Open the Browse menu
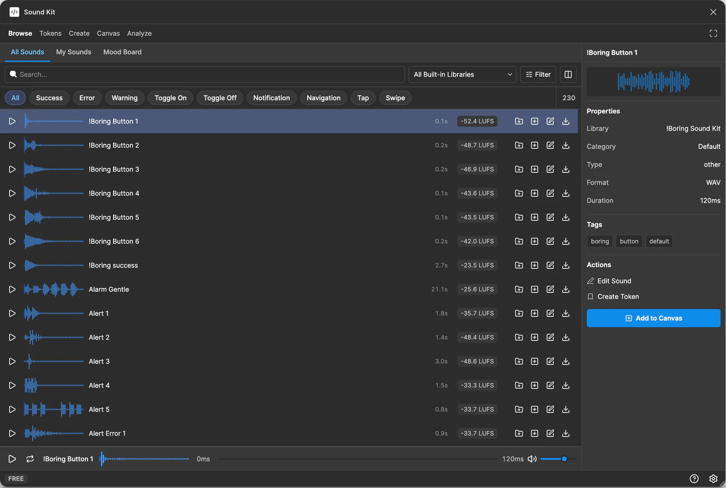This screenshot has width=726, height=488. tap(20, 33)
